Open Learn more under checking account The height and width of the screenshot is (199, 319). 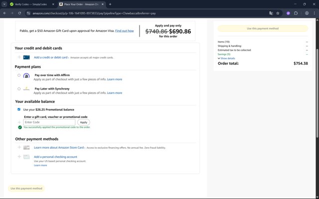click(x=40, y=165)
